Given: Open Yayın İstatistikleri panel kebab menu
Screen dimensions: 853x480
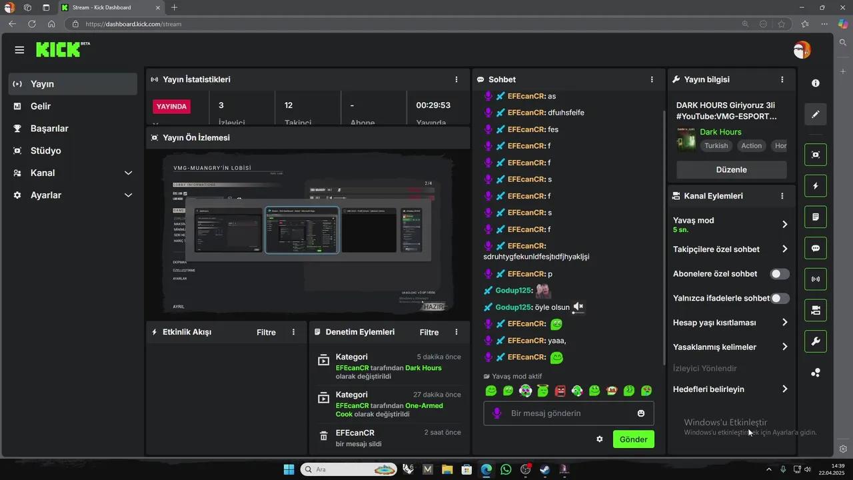Looking at the screenshot, I should click(456, 79).
